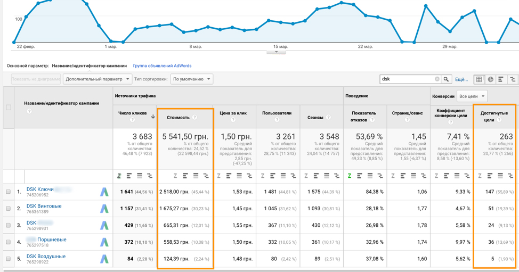
Task: Select the total 263 achieved goals value
Action: point(506,136)
